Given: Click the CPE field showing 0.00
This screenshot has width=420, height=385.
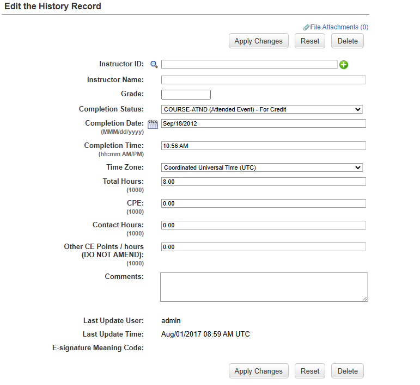Looking at the screenshot, I should click(264, 203).
